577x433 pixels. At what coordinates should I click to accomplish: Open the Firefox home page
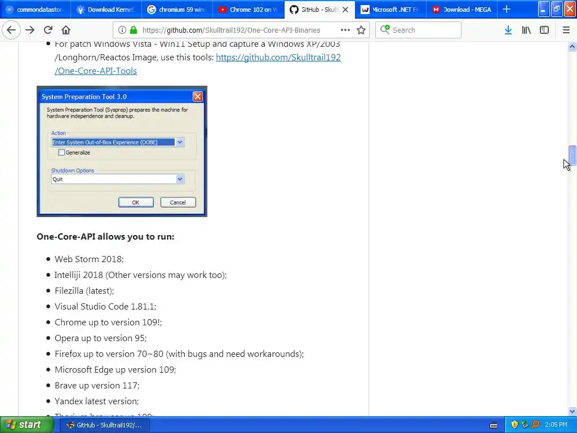point(66,30)
